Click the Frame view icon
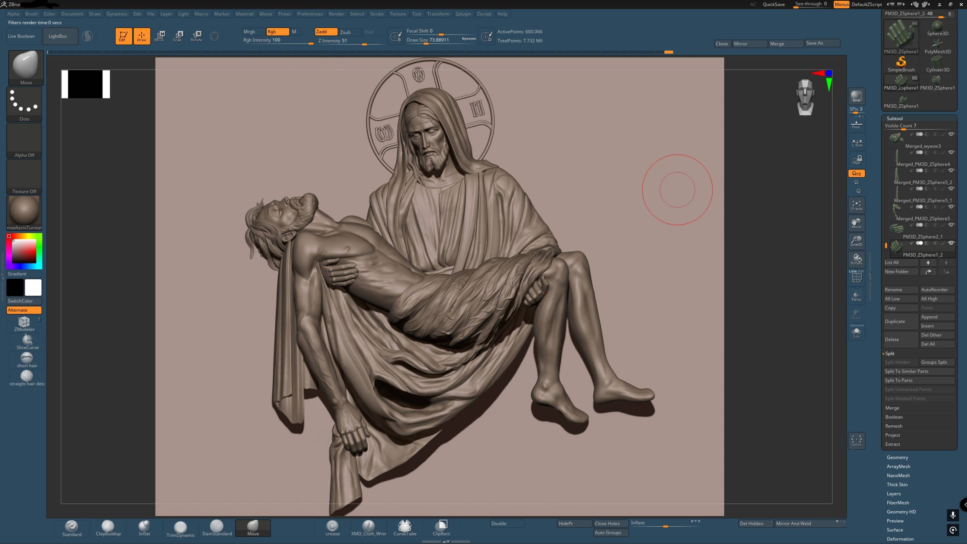This screenshot has width=967, height=544. (856, 205)
